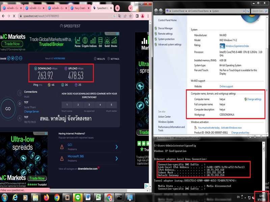Open Action Center link
The image size is (270, 202).
164,116
